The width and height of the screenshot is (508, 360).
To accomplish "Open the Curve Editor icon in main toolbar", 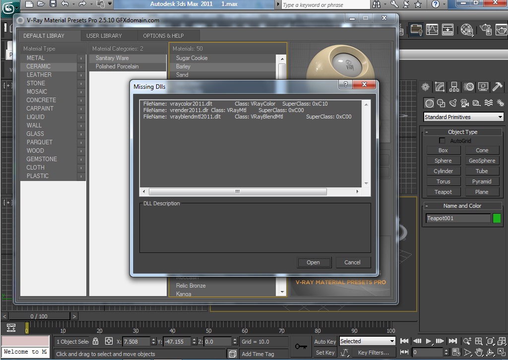I will pos(432,30).
